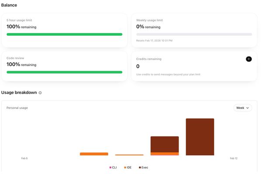This screenshot has height=174, width=262.
Task: Click the Feb 6 axis label
Action: point(24,158)
